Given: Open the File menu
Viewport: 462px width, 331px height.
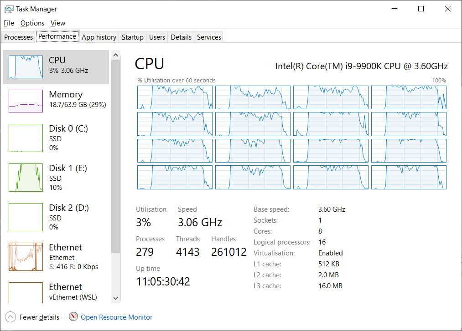Looking at the screenshot, I should click(x=9, y=23).
